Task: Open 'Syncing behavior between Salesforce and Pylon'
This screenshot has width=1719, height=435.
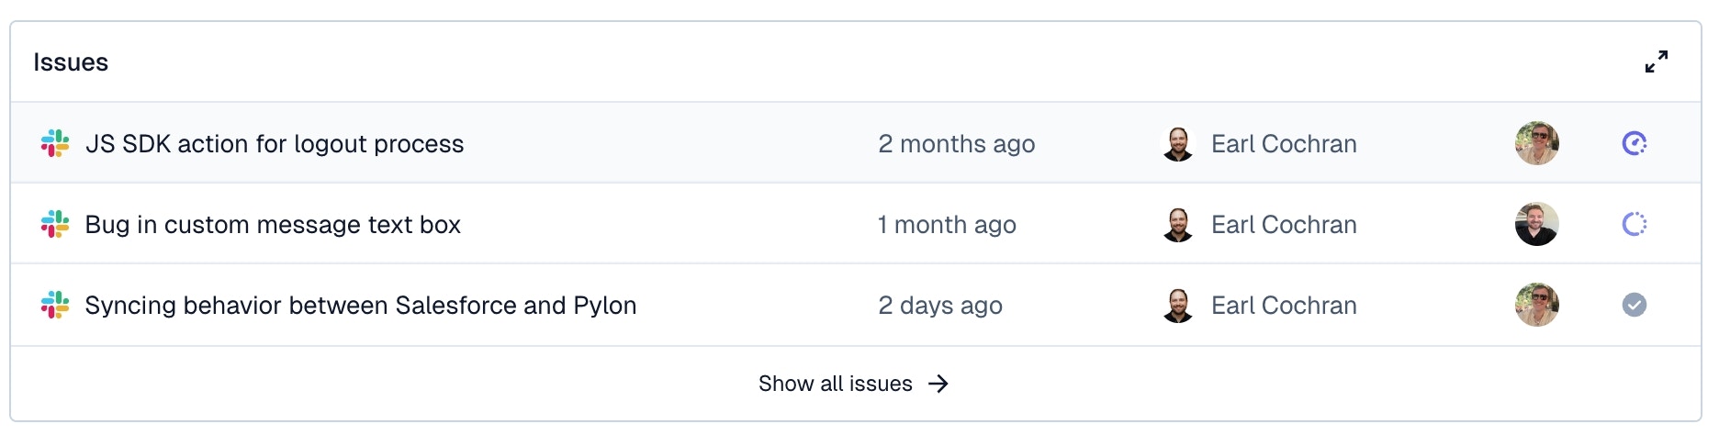Action: [x=361, y=306]
